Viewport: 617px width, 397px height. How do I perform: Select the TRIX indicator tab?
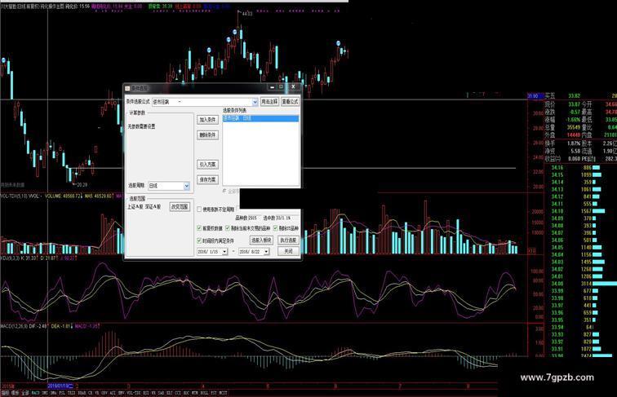pos(71,393)
